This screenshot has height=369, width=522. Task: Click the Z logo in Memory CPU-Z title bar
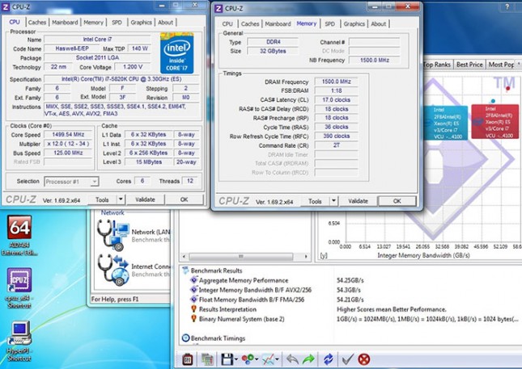219,8
